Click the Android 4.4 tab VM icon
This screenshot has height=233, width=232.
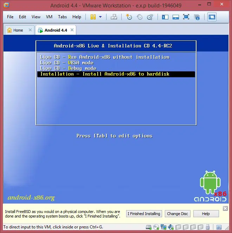(40, 30)
